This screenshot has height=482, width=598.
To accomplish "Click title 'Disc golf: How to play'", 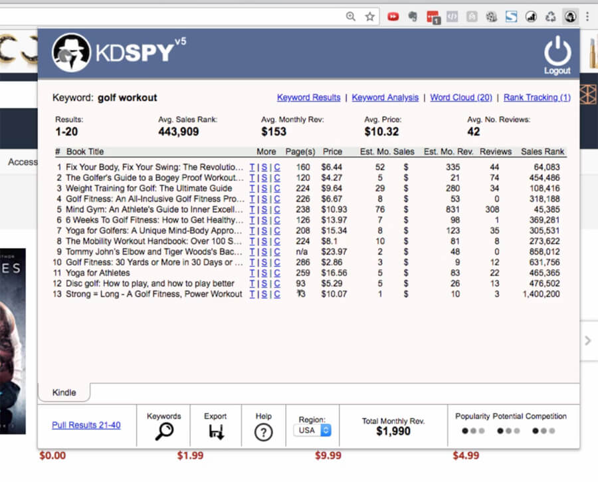I will coord(150,284).
